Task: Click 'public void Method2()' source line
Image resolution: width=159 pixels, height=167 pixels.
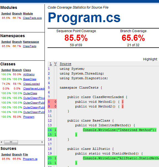Action: tap(99, 106)
